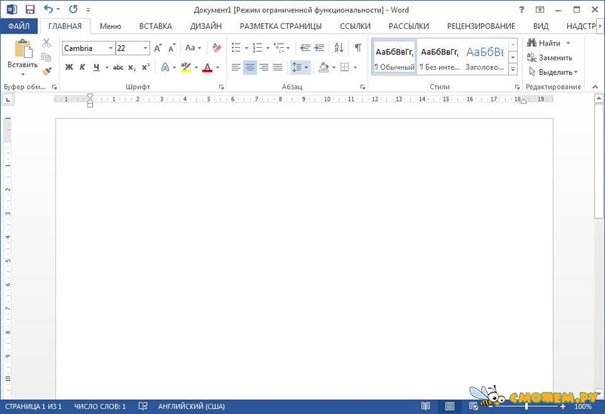The height and width of the screenshot is (414, 605).
Task: Apply the Заголовок heading style
Action: pos(485,57)
